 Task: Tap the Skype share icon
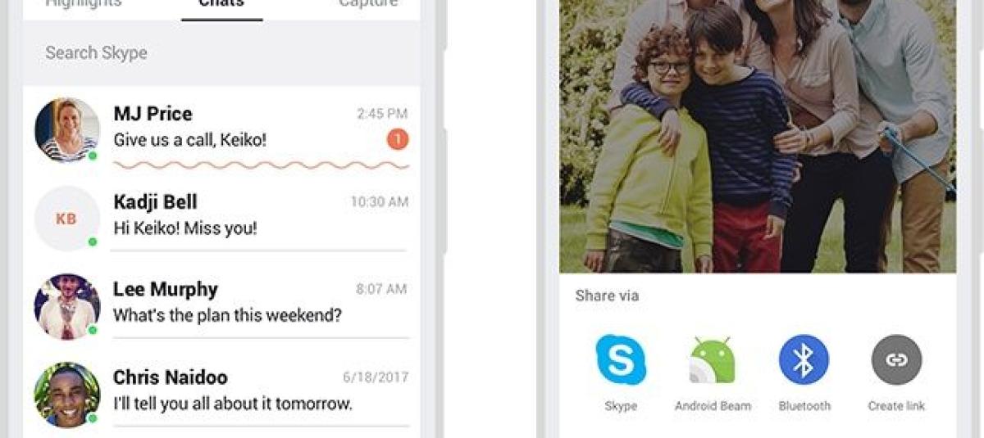[621, 359]
